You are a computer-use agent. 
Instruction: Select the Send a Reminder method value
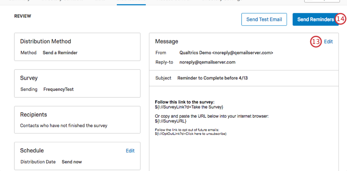tap(60, 53)
